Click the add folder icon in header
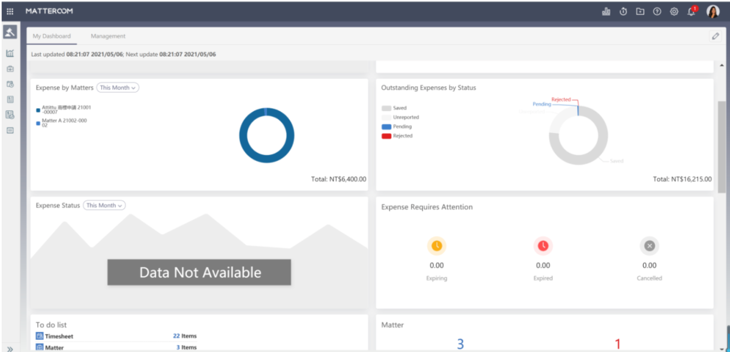The image size is (730, 352). [x=640, y=12]
